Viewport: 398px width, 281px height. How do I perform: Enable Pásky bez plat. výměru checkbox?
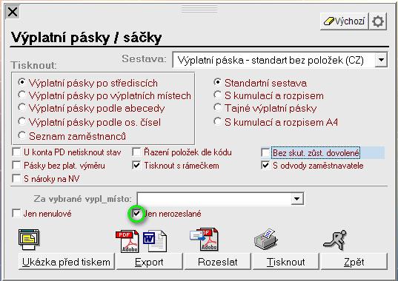click(16, 166)
